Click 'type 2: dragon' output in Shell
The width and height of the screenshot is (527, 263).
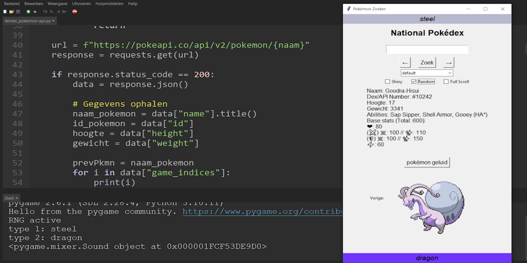click(45, 238)
